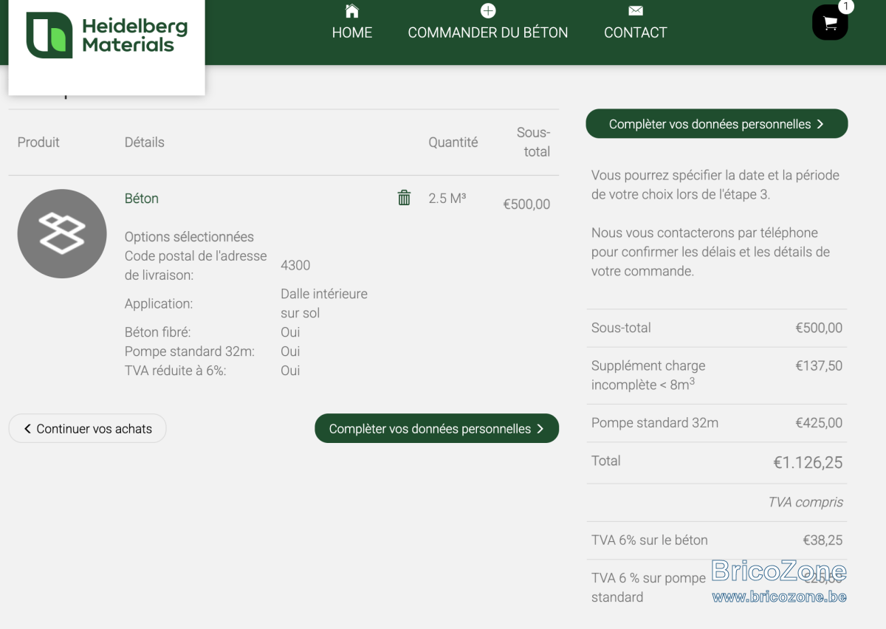Click left chevron in Continuer vos achats
Viewport: 886px width, 629px height.
coord(27,428)
